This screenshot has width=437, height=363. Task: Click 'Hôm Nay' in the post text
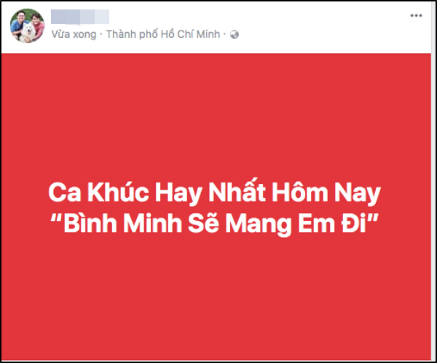coord(326,193)
